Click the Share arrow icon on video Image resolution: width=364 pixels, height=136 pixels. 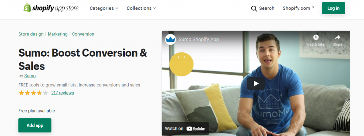click(338, 37)
